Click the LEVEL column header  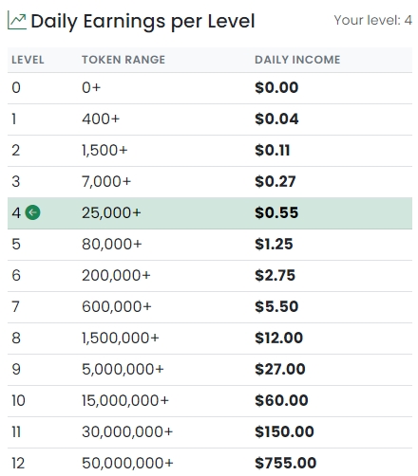click(28, 60)
